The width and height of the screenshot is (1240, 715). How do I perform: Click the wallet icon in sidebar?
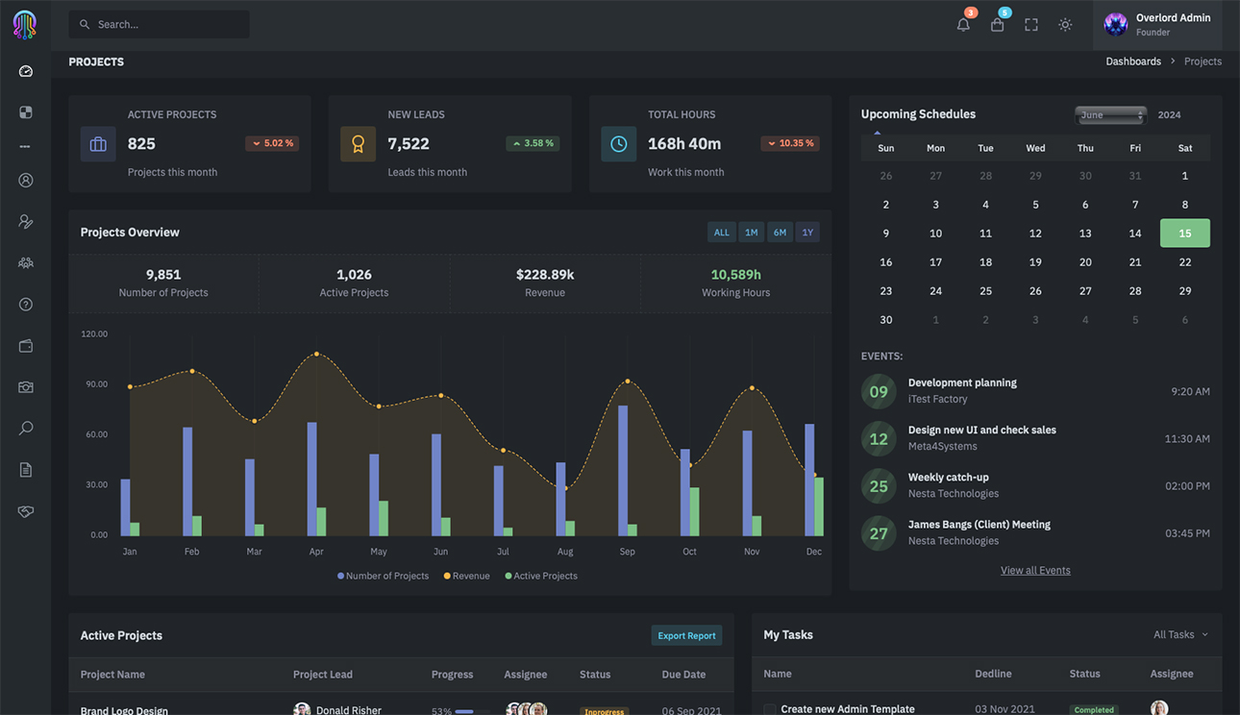tap(26, 346)
